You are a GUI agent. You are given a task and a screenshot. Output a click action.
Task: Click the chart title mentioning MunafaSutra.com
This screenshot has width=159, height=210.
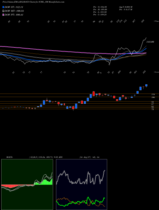(33, 2)
